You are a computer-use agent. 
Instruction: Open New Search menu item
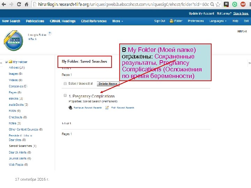11,21
